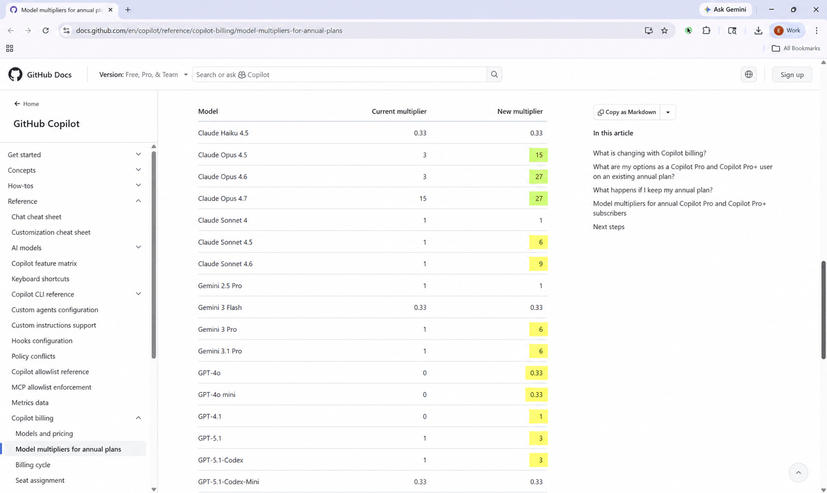Image resolution: width=827 pixels, height=493 pixels.
Task: Click the Current multiplier column header
Action: coord(399,111)
